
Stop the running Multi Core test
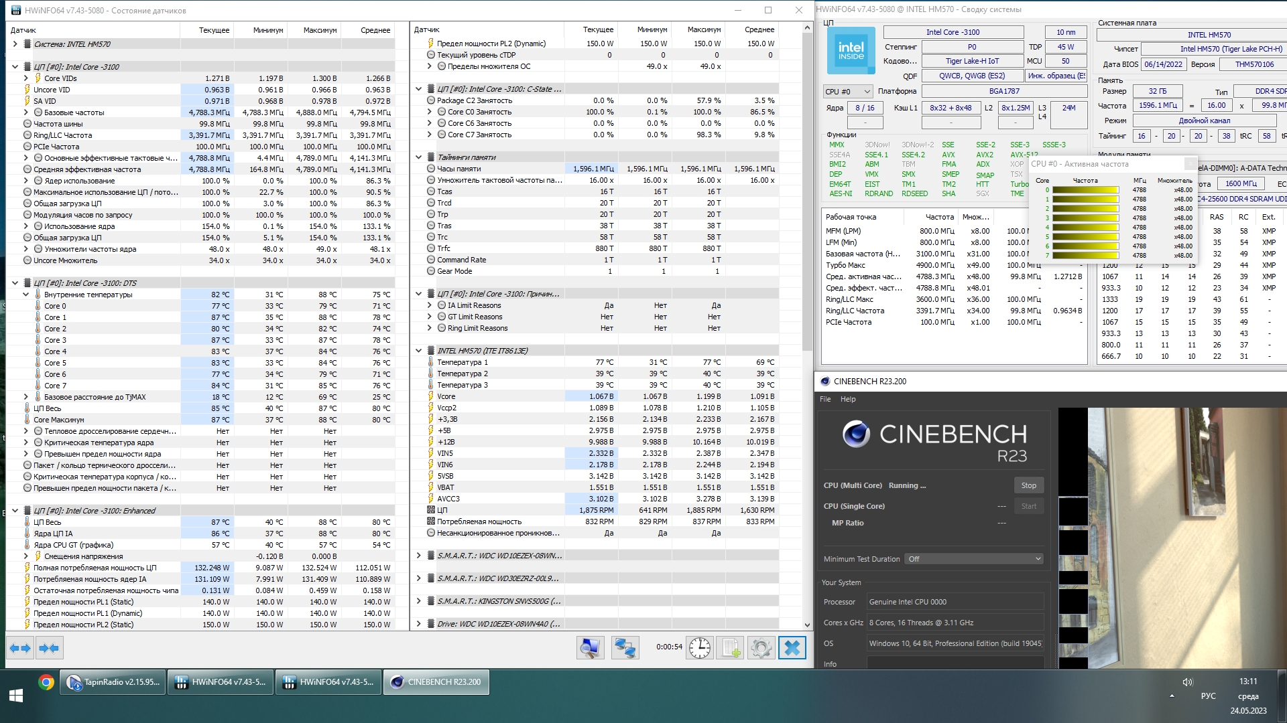[x=1028, y=485]
